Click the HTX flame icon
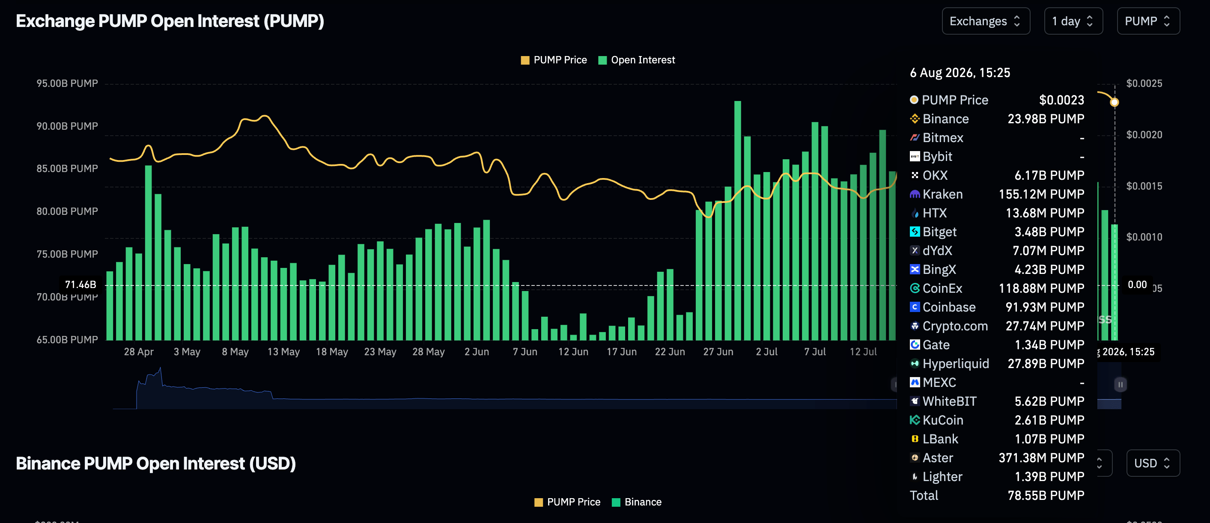The height and width of the screenshot is (523, 1210). [x=915, y=213]
